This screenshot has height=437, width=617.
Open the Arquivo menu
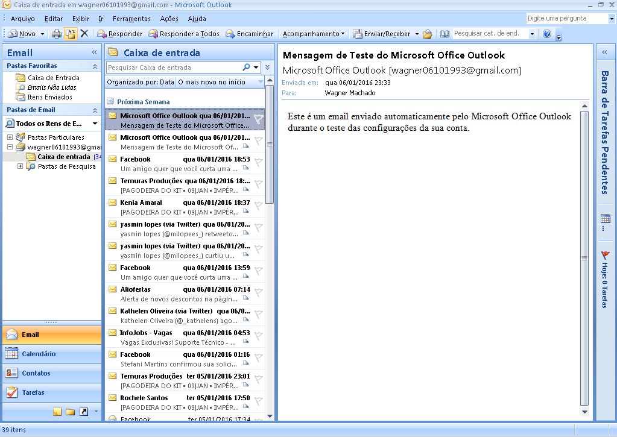tap(22, 19)
